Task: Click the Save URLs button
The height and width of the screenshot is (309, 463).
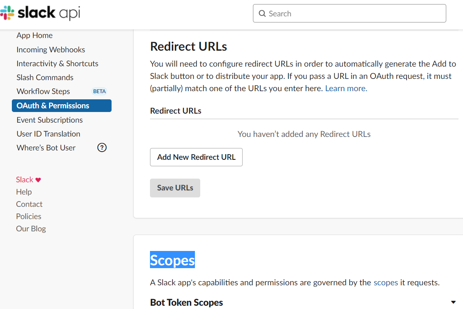Action: pyautogui.click(x=175, y=188)
